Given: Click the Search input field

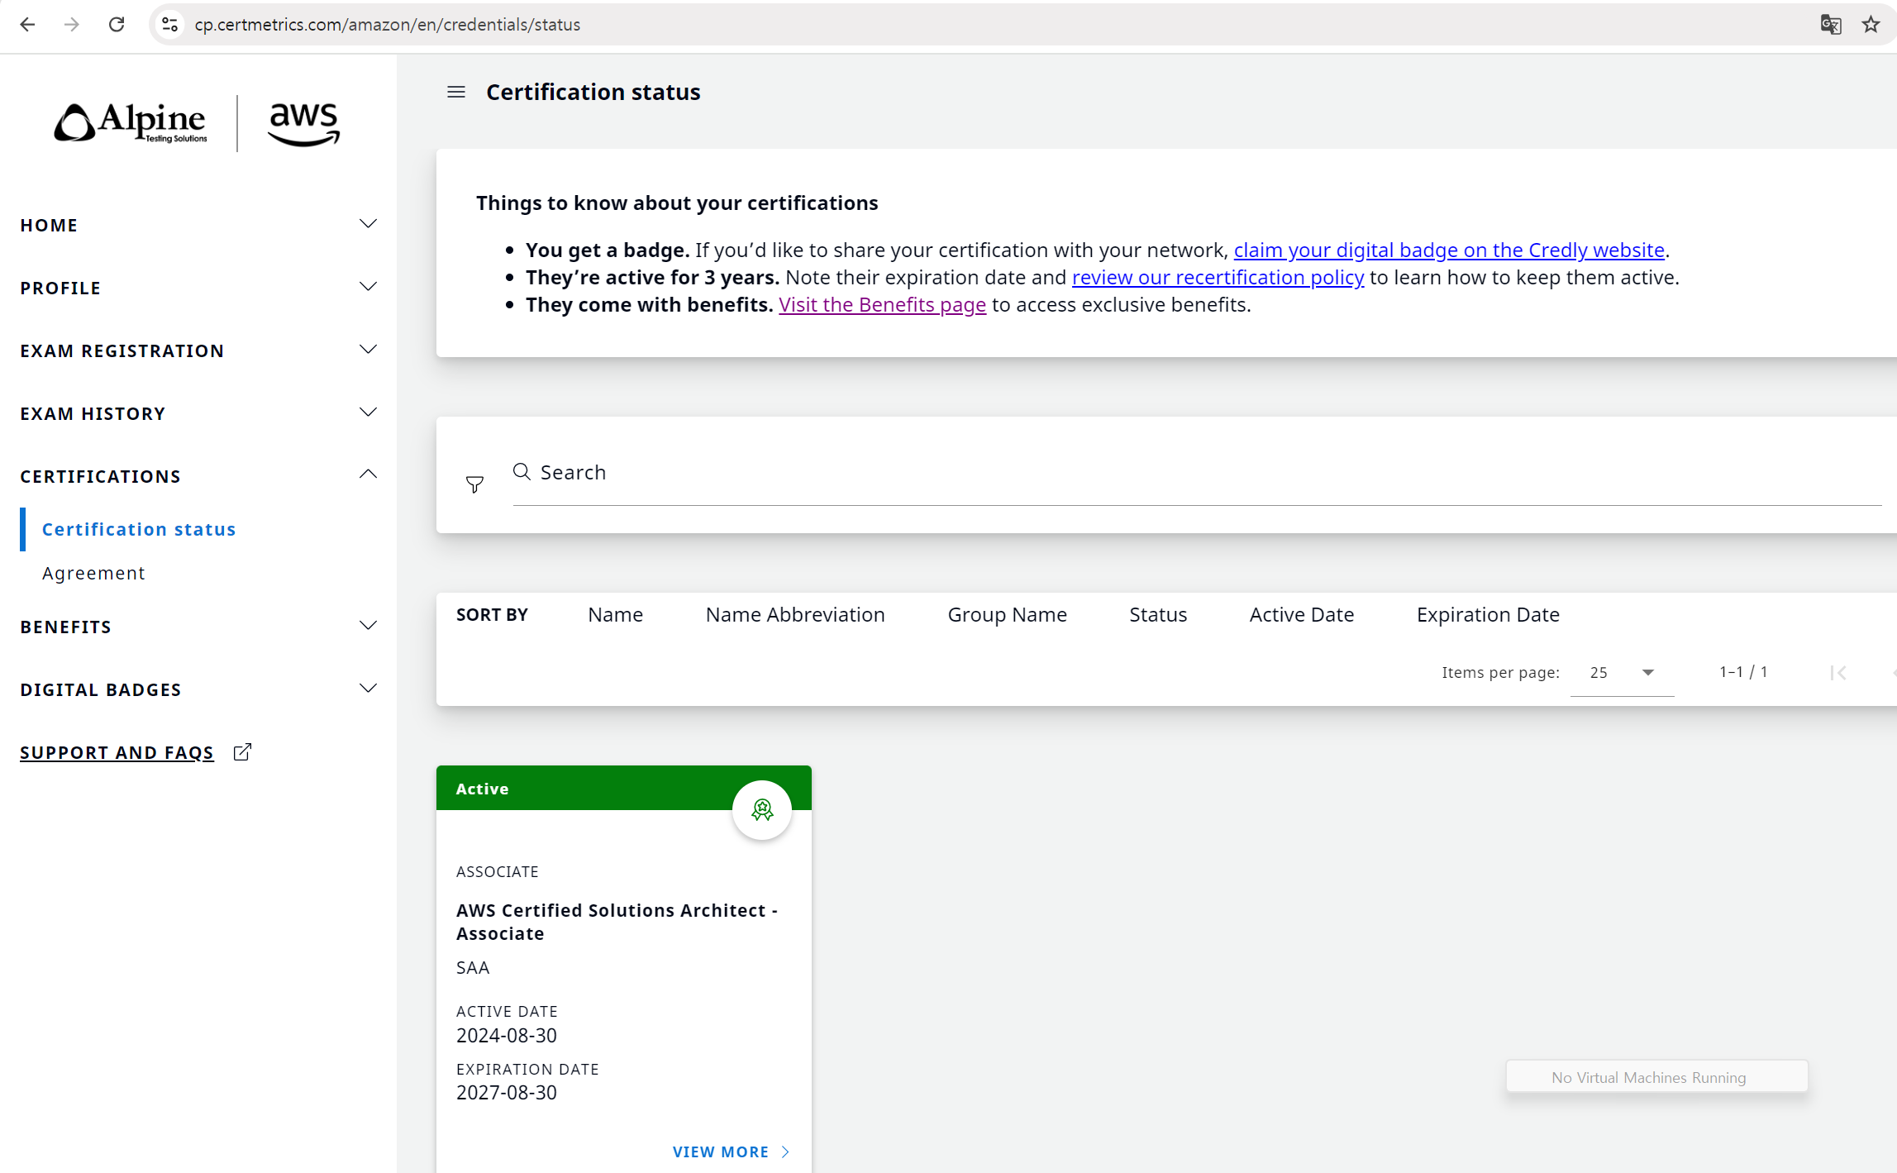Looking at the screenshot, I should click(x=1157, y=472).
